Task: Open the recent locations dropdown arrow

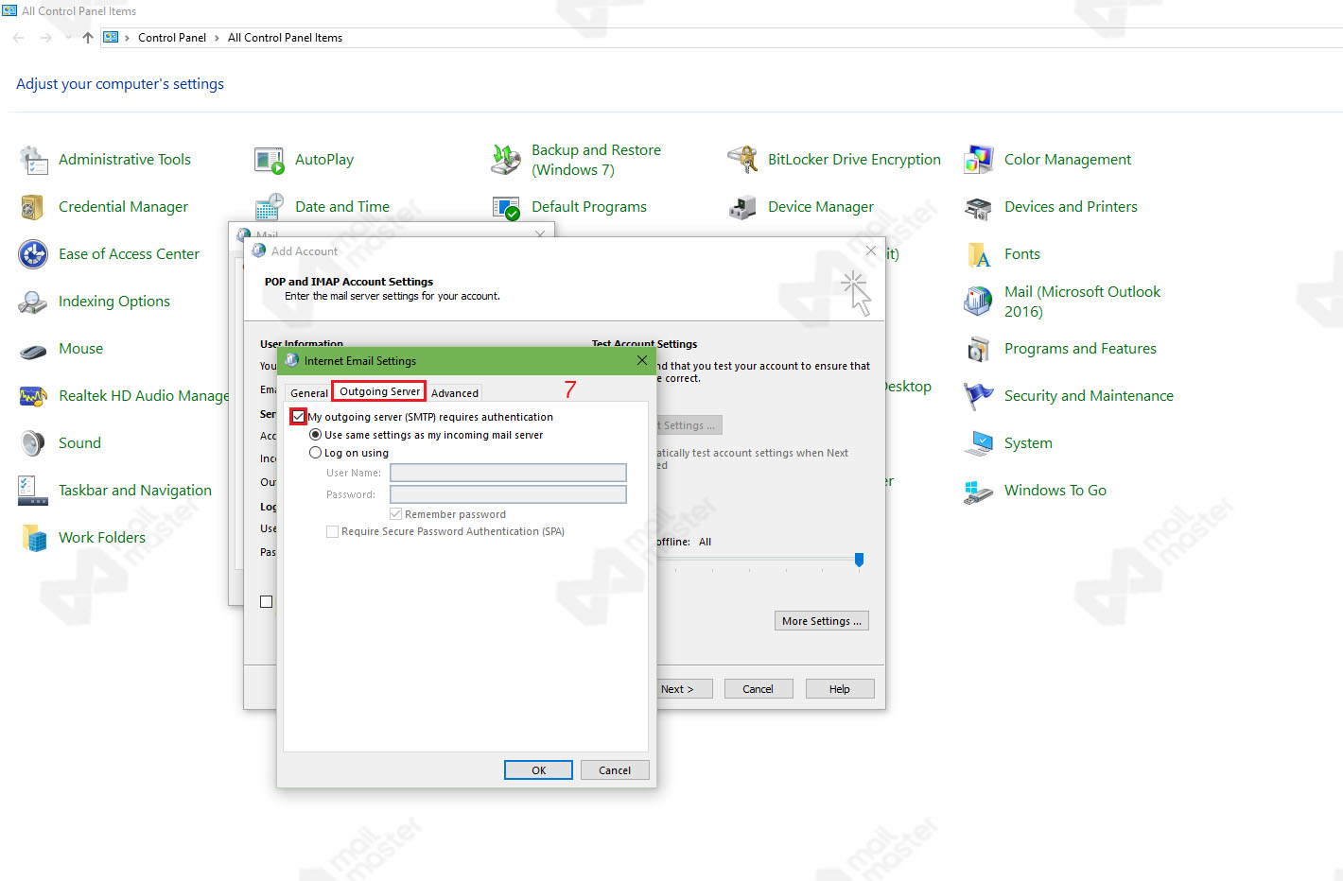Action: pyautogui.click(x=68, y=38)
